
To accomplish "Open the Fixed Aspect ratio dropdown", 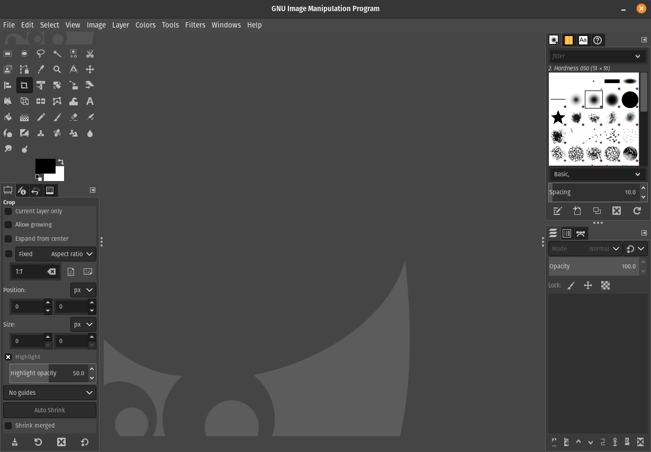I will (56, 254).
